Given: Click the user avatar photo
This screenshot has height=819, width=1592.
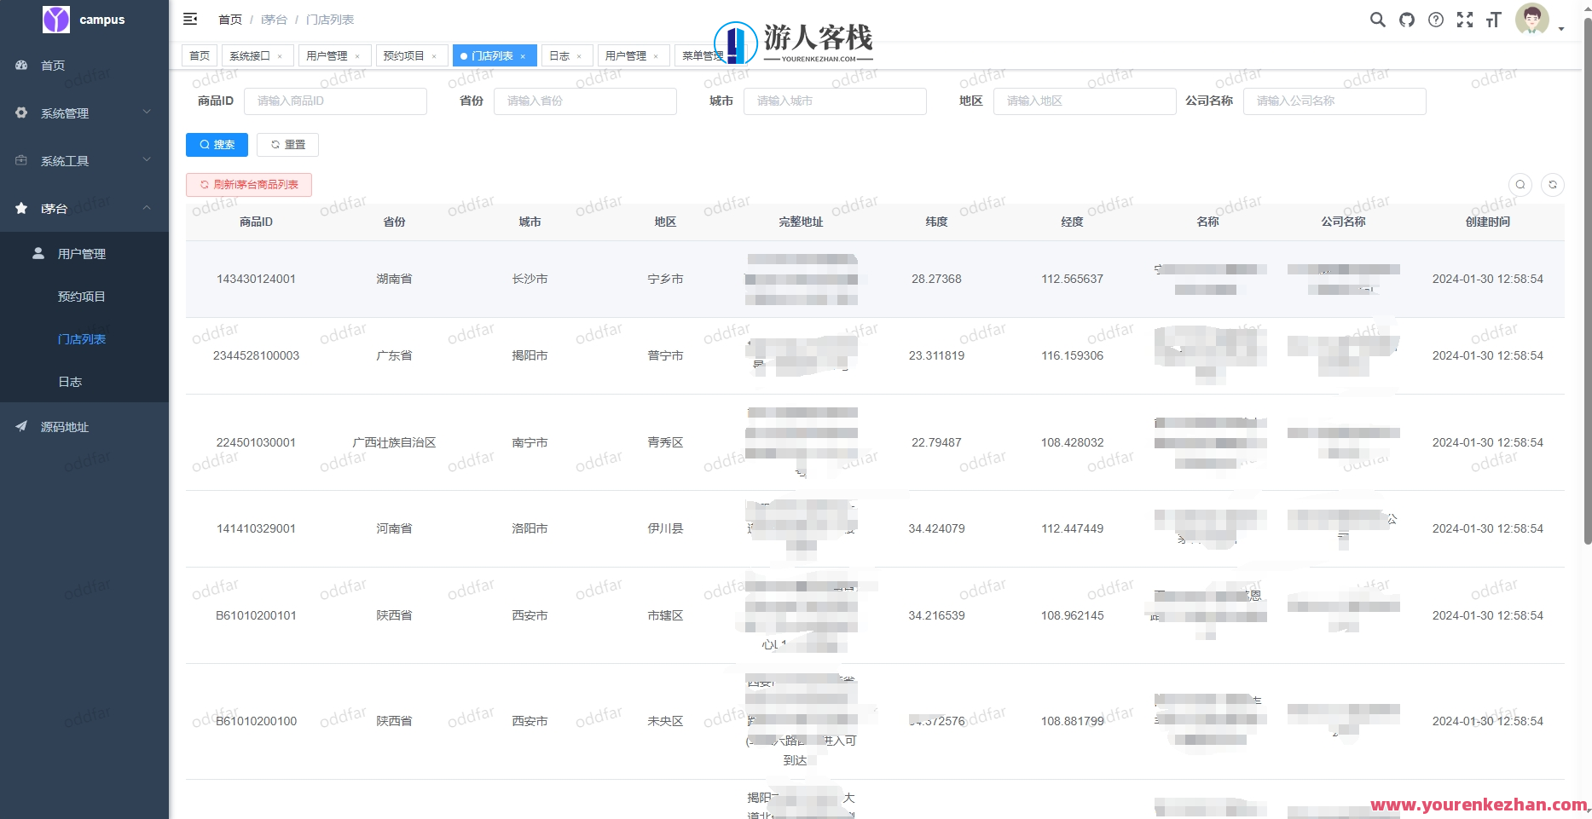Looking at the screenshot, I should [1531, 19].
